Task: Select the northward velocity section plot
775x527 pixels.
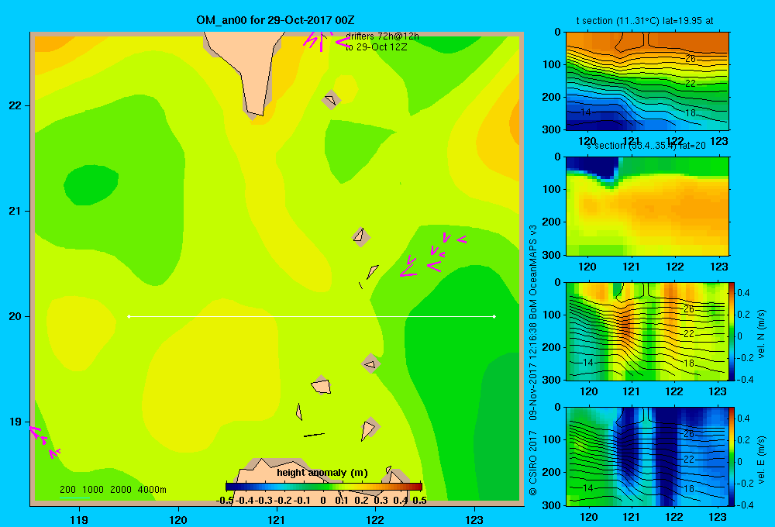Action: point(646,331)
